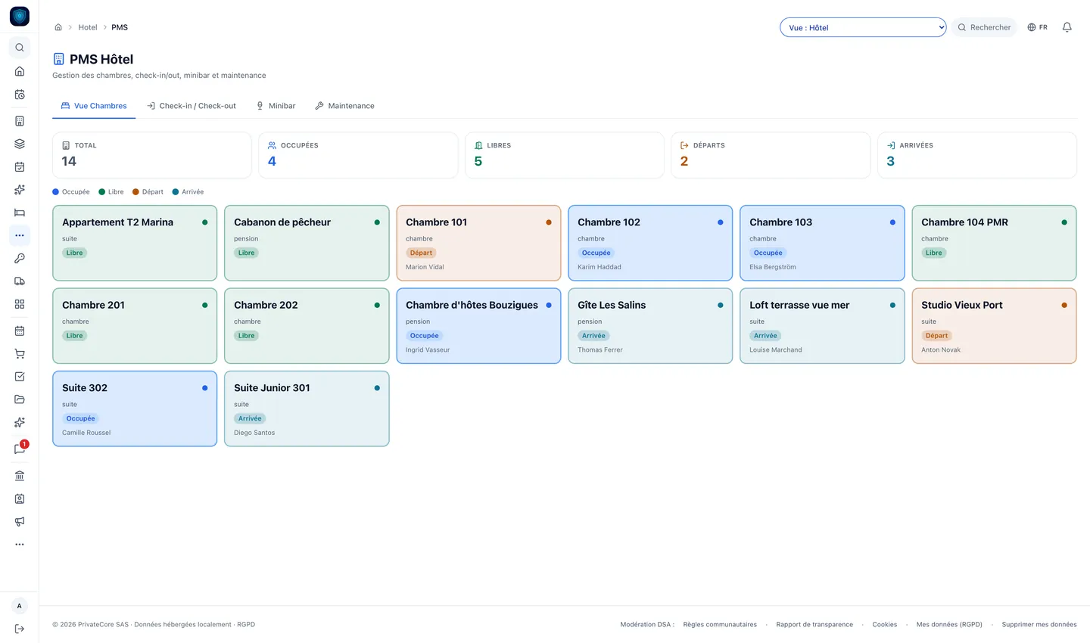The height and width of the screenshot is (643, 1090).
Task: Select the building icon in the sidebar
Action: (20, 121)
